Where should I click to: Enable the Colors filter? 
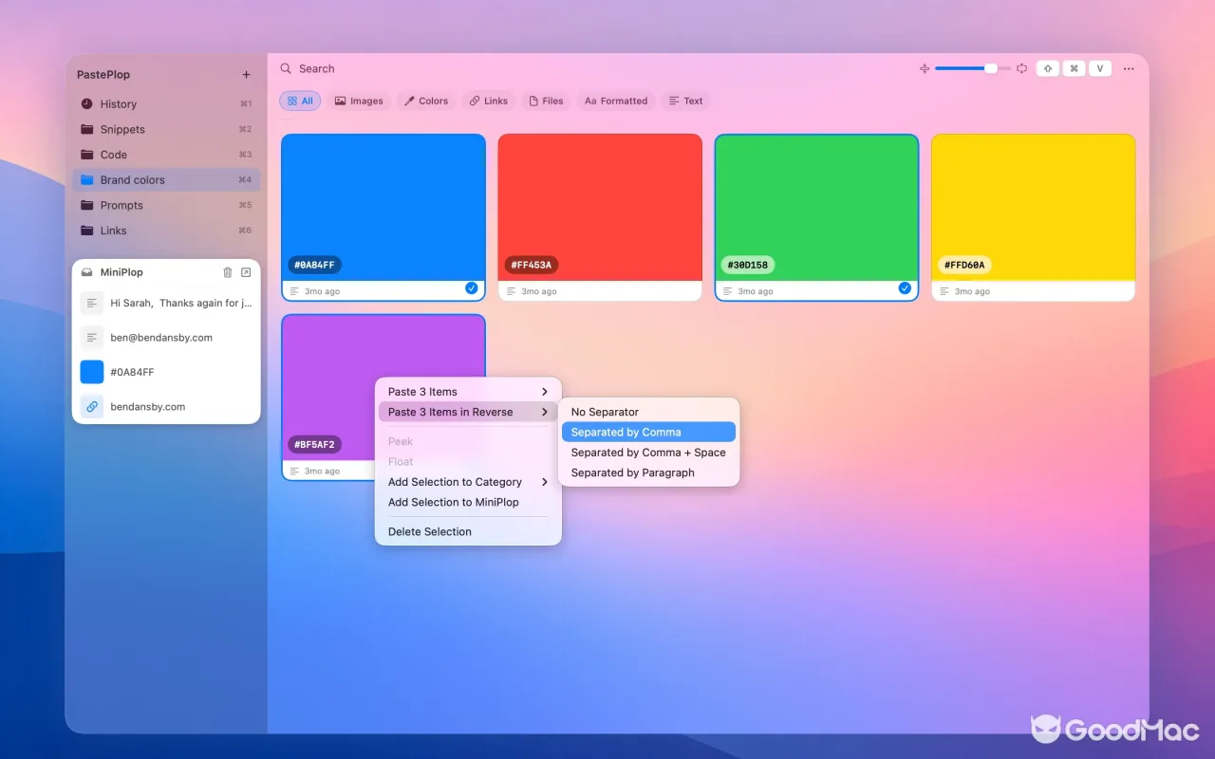coord(426,101)
